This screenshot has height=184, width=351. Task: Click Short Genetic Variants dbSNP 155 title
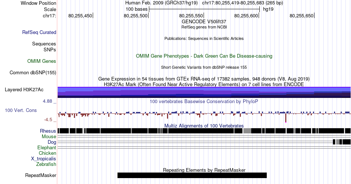[x=204, y=67]
